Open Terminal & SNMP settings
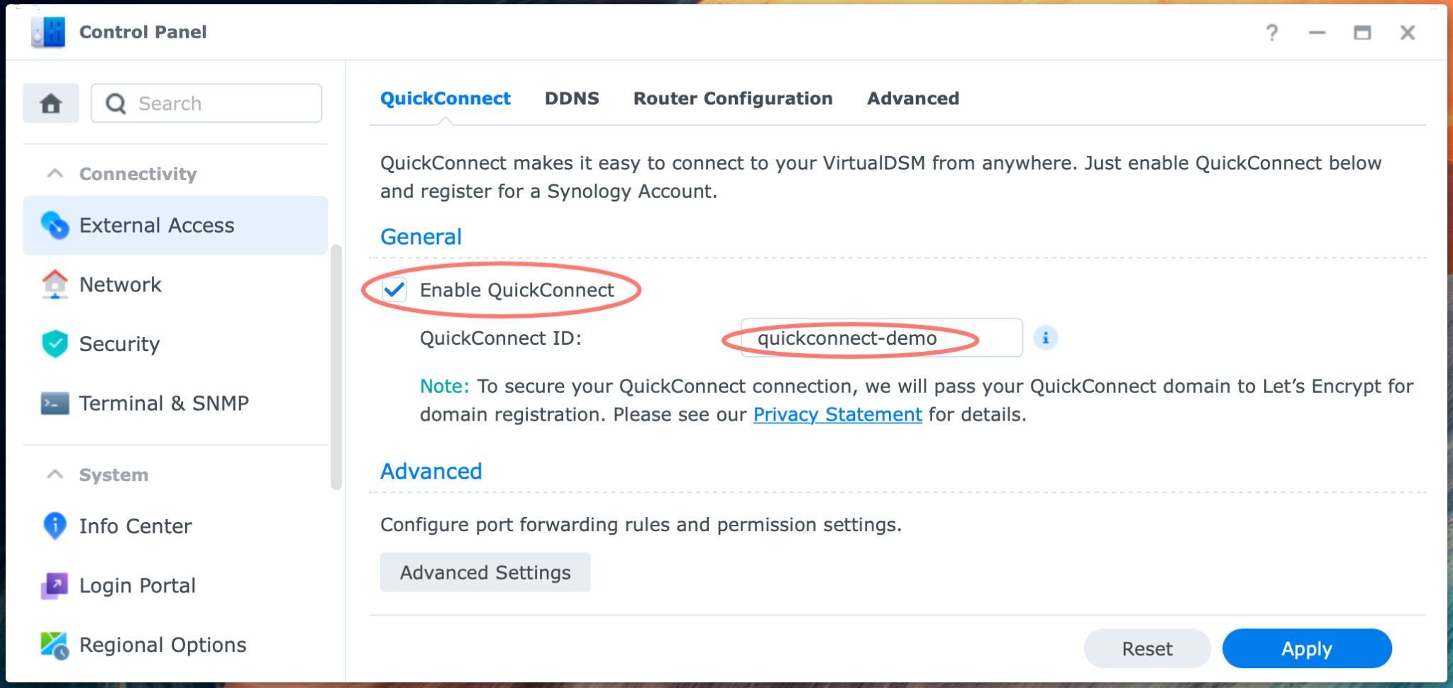The width and height of the screenshot is (1453, 688). (164, 403)
